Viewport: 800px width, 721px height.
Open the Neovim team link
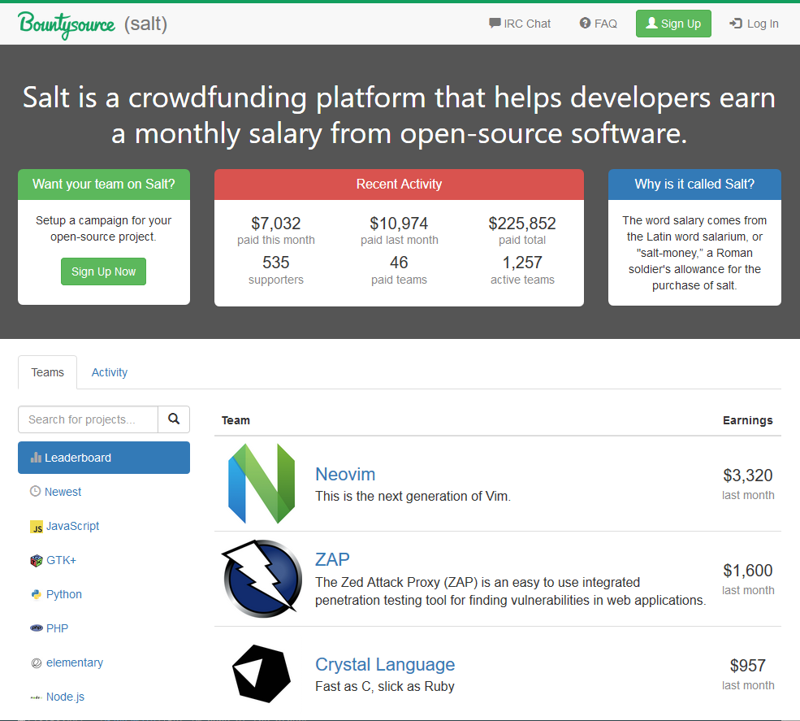(345, 475)
